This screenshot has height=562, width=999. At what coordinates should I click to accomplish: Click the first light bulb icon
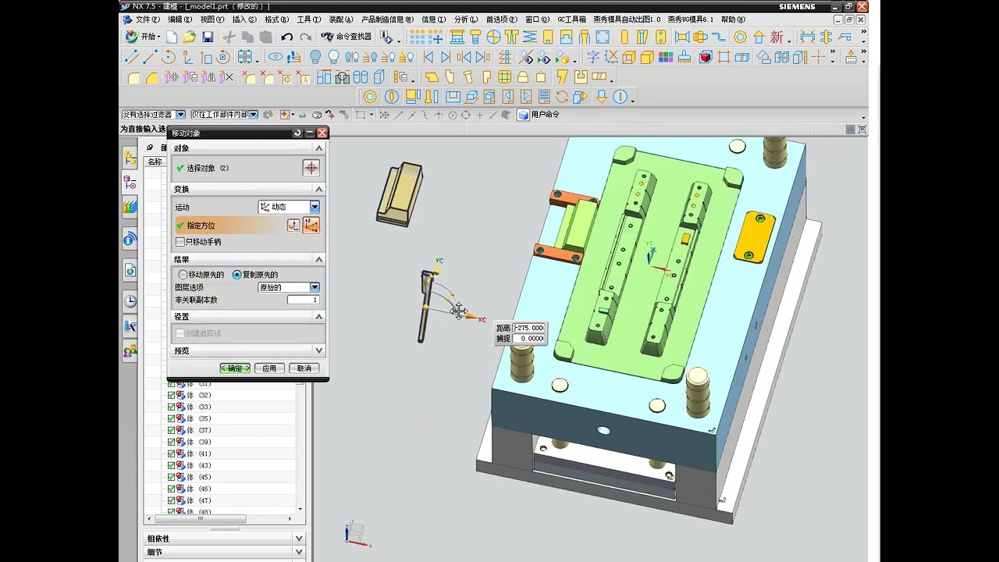pyautogui.click(x=315, y=57)
